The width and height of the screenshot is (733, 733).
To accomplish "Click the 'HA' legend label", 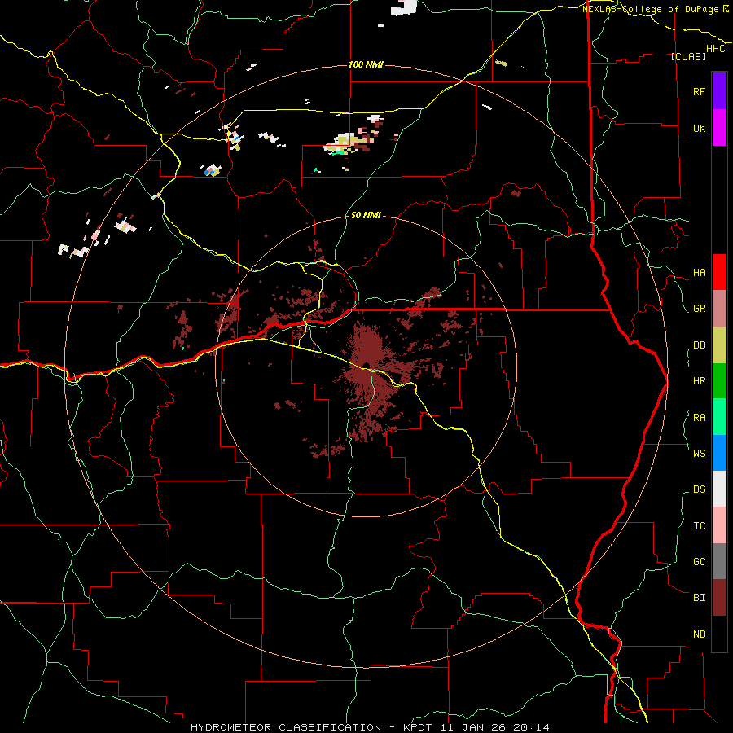I will [x=699, y=273].
